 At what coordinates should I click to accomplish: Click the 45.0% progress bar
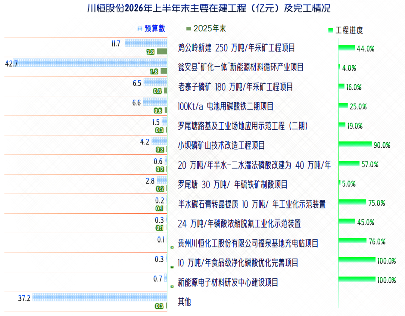(347, 222)
